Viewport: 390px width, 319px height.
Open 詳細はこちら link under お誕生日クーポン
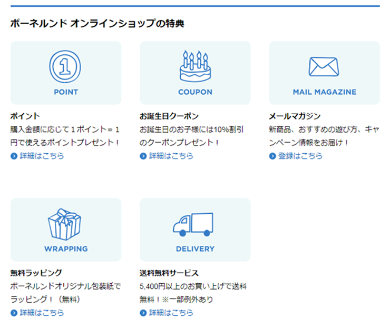(171, 156)
